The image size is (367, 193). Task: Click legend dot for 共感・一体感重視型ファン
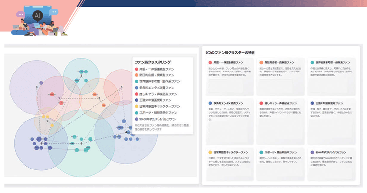click(x=137, y=69)
